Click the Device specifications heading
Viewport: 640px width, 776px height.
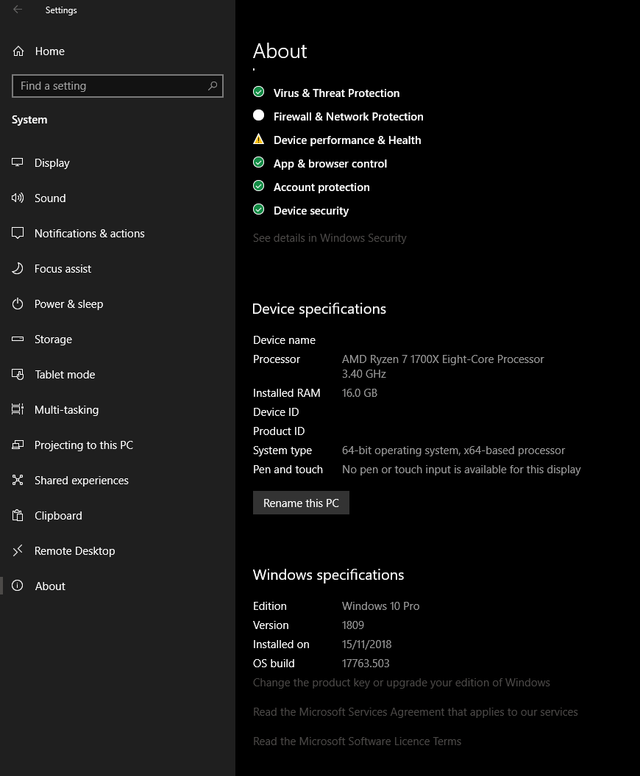[319, 309]
